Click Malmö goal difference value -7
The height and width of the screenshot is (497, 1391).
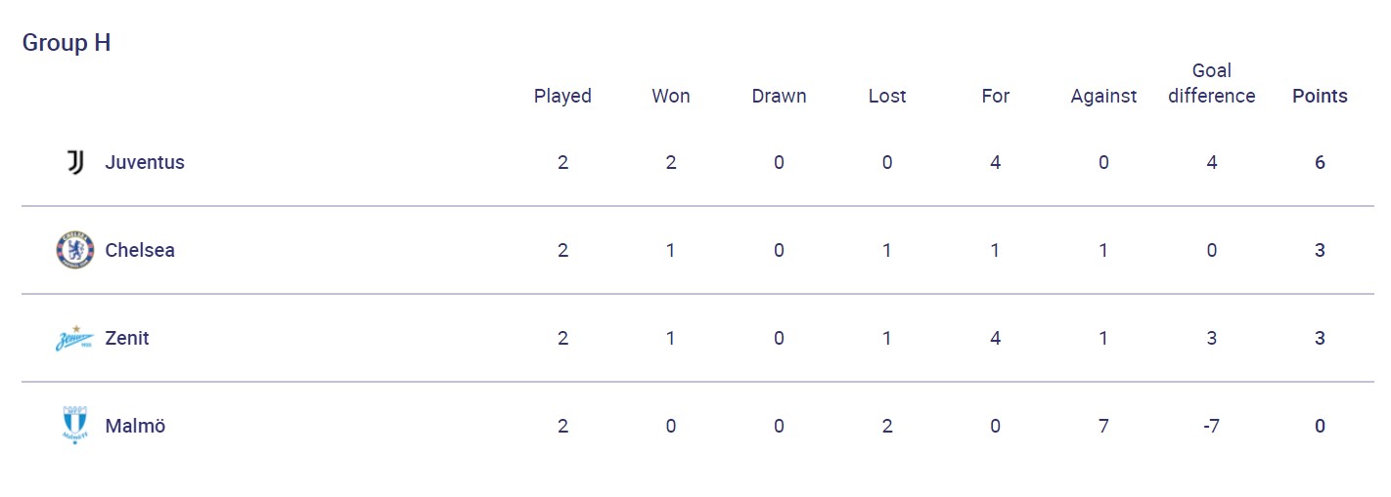click(x=1211, y=427)
